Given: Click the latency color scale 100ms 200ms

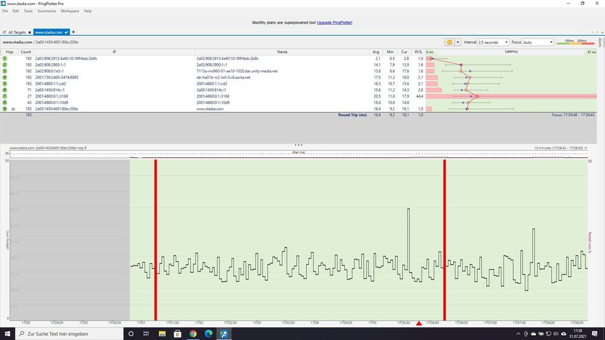Looking at the screenshot, I should point(575,42).
